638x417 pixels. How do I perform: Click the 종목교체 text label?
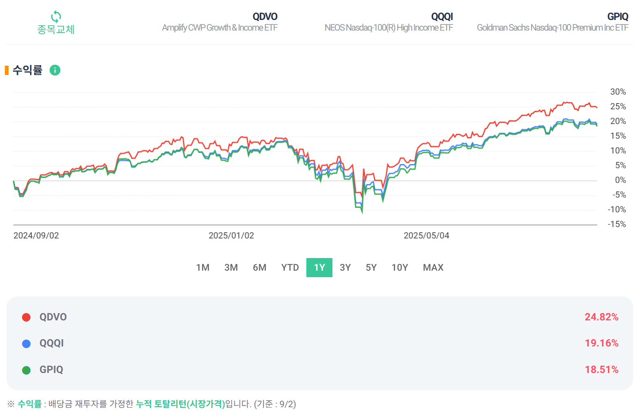point(56,30)
